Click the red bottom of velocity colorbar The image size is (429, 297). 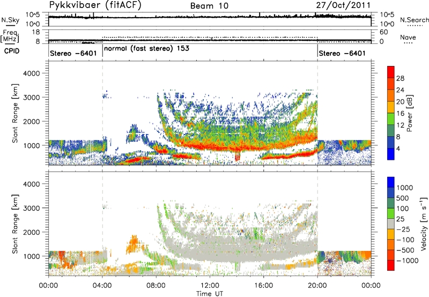[x=391, y=265]
